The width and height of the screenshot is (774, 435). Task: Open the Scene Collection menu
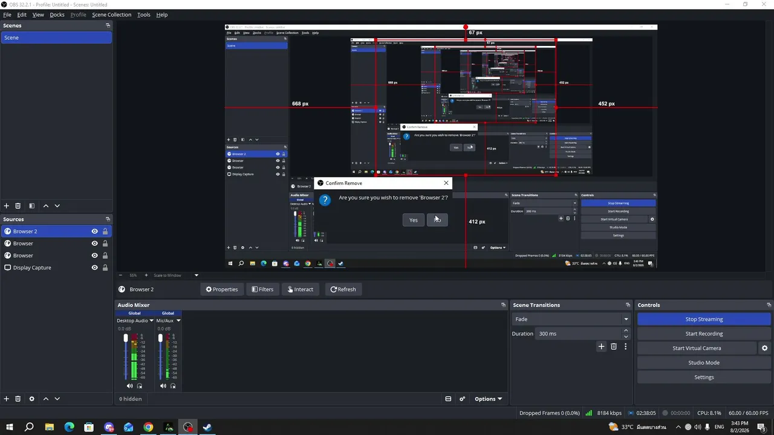(111, 14)
